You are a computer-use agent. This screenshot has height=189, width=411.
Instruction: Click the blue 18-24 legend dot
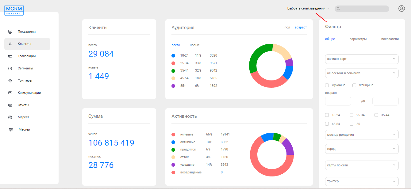[173, 56]
